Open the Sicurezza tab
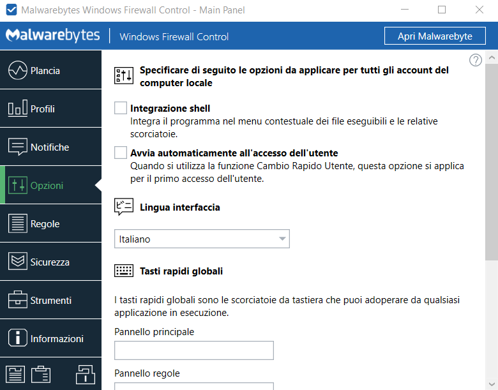The image size is (498, 390). coord(51,262)
